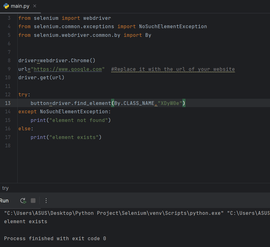Close the main.py editor tab
The width and height of the screenshot is (270, 247).
pyautogui.click(x=34, y=6)
